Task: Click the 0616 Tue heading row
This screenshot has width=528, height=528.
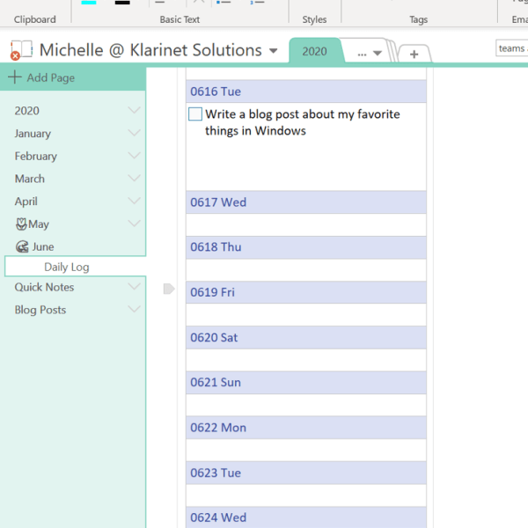Action: point(305,92)
